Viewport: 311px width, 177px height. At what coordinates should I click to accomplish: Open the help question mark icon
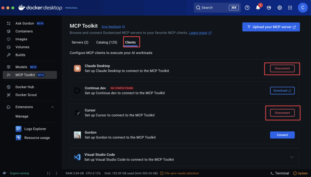tap(247, 8)
